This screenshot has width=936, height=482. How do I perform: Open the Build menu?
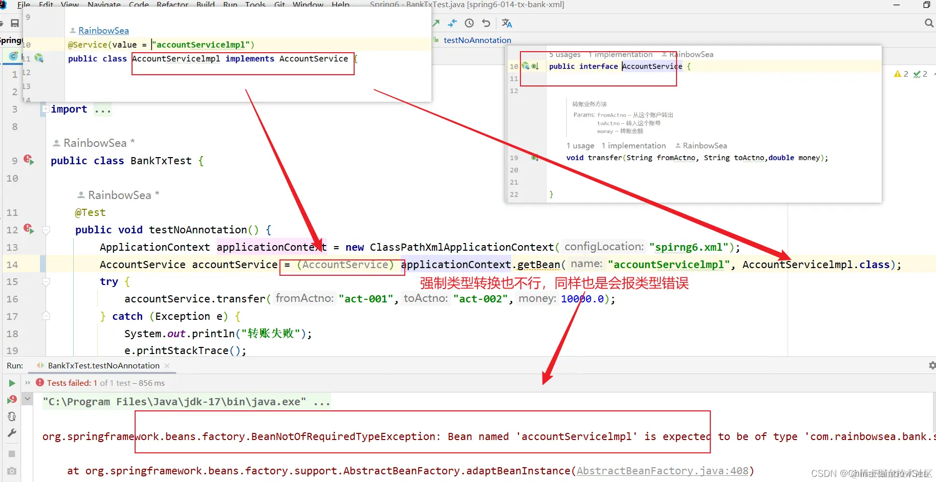click(206, 5)
